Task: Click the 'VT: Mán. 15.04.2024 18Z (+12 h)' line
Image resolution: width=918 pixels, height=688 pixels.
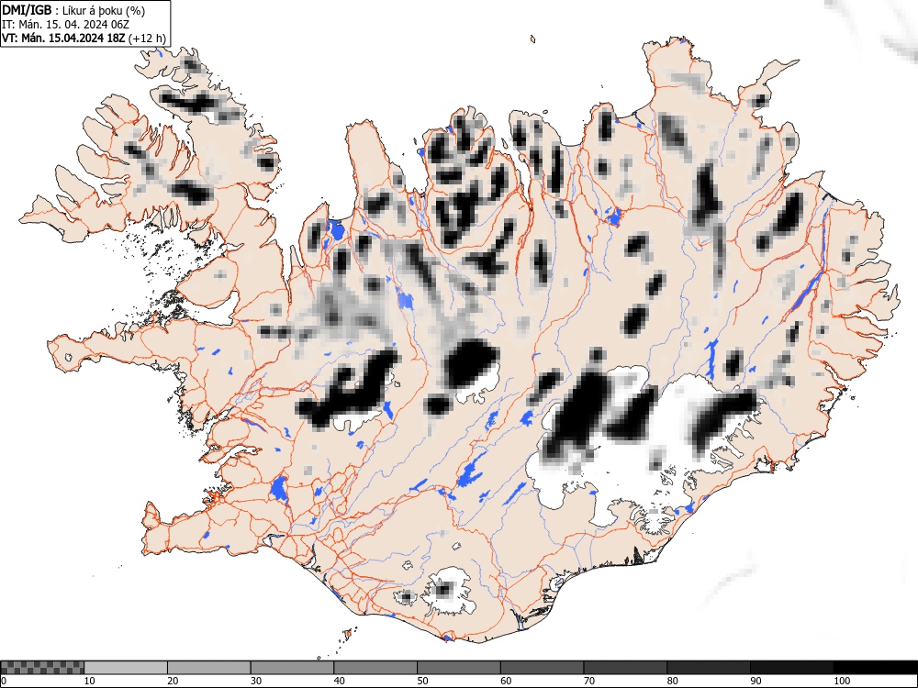Action: [84, 39]
